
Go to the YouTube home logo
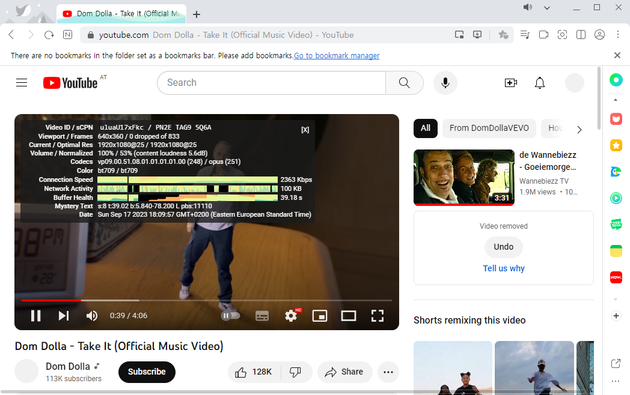pyautogui.click(x=70, y=83)
